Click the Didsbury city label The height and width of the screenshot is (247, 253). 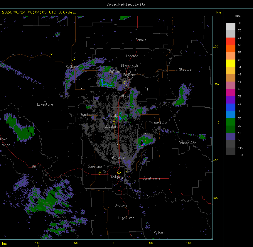coord(112,126)
